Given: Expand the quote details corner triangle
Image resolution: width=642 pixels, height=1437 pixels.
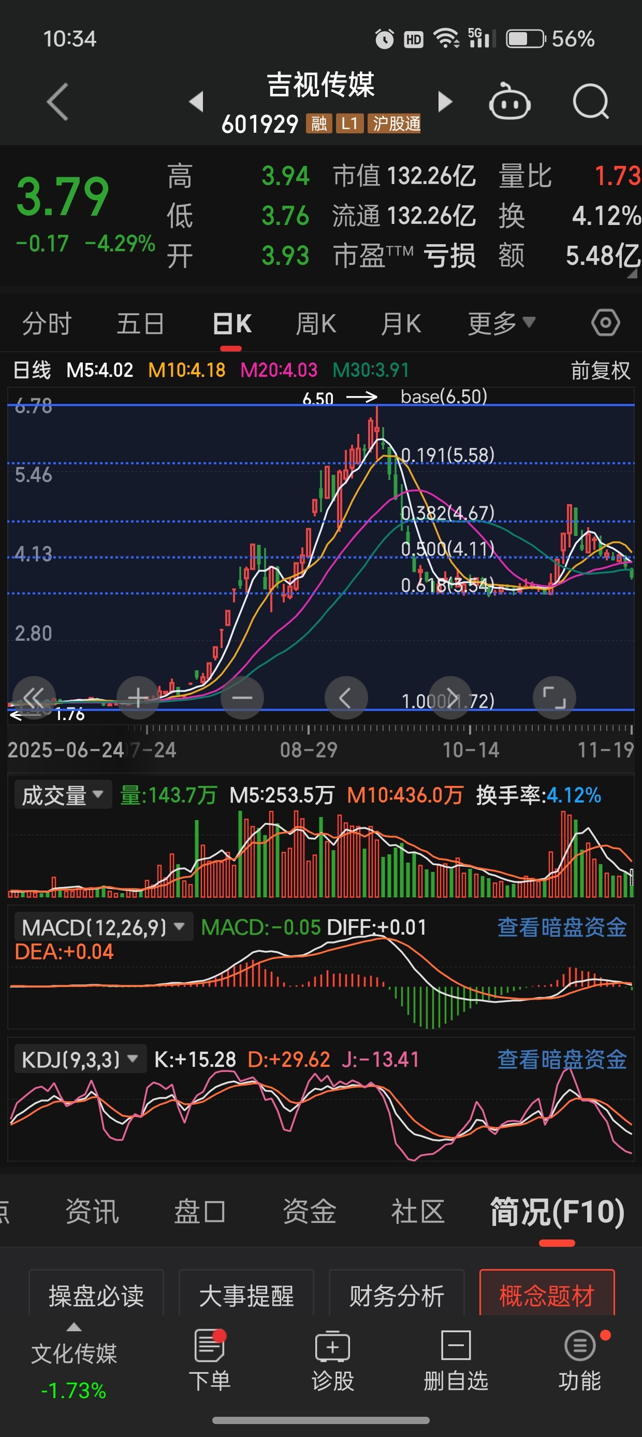Looking at the screenshot, I should (632, 273).
